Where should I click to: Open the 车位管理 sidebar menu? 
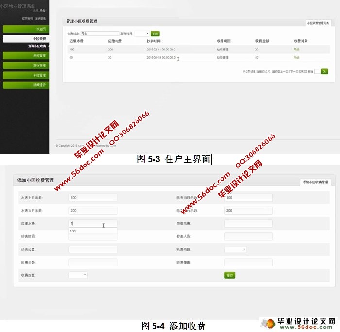pos(26,75)
